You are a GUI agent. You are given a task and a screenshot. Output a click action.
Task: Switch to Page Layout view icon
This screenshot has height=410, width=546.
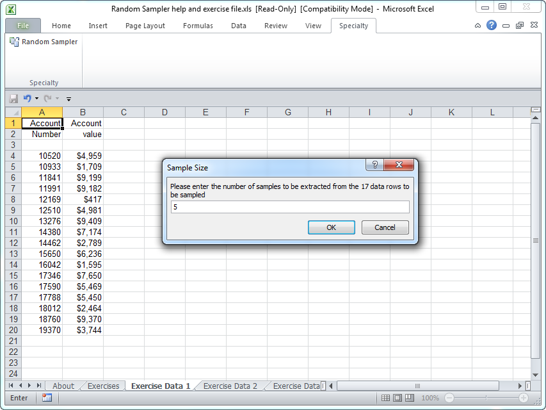397,398
